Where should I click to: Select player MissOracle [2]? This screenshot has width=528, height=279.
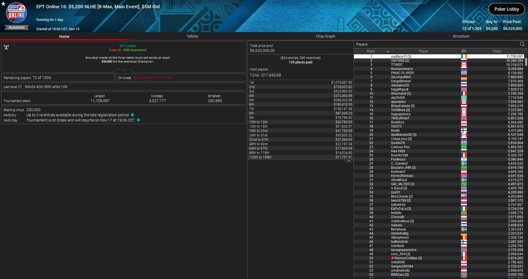[x=439, y=196]
